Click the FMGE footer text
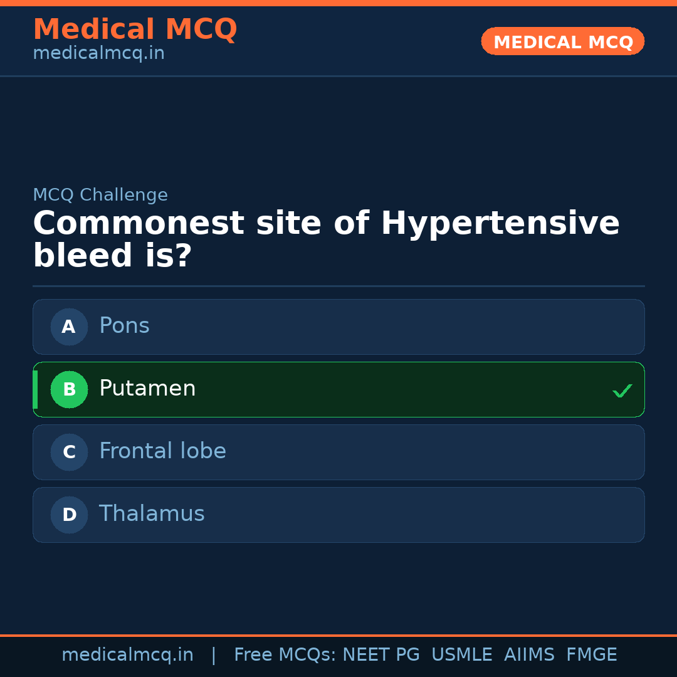Image resolution: width=677 pixels, height=677 pixels. click(591, 655)
